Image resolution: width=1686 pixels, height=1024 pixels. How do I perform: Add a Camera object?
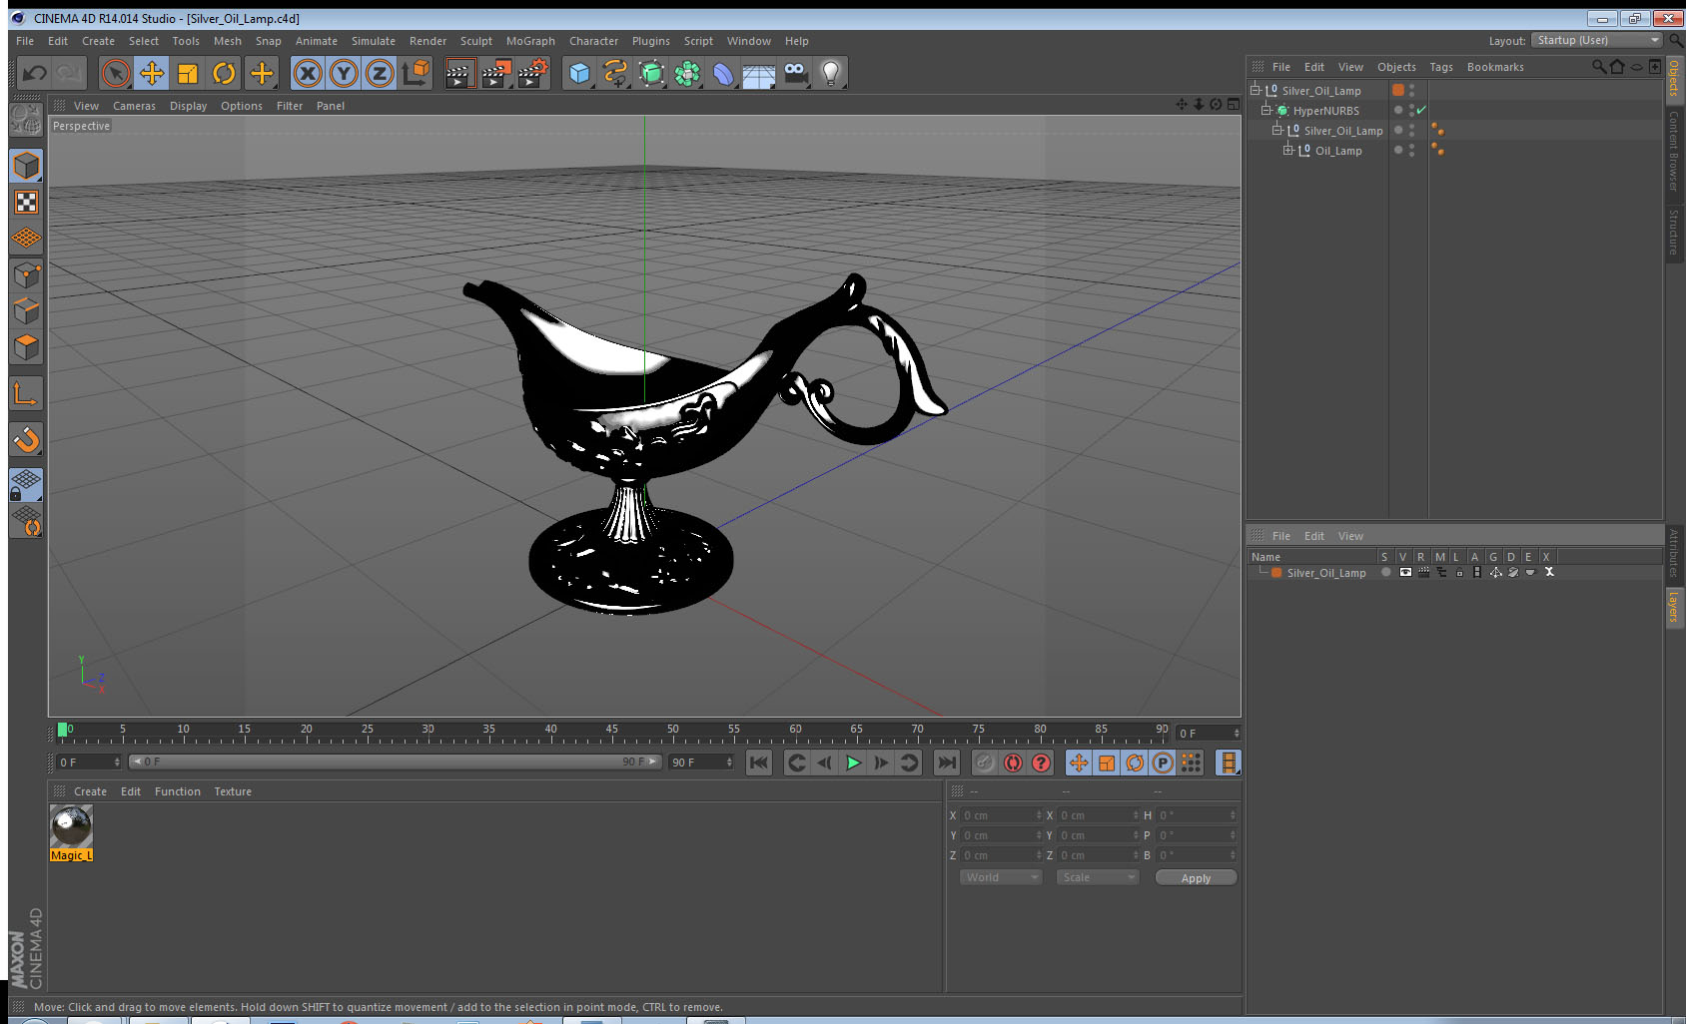pyautogui.click(x=795, y=73)
